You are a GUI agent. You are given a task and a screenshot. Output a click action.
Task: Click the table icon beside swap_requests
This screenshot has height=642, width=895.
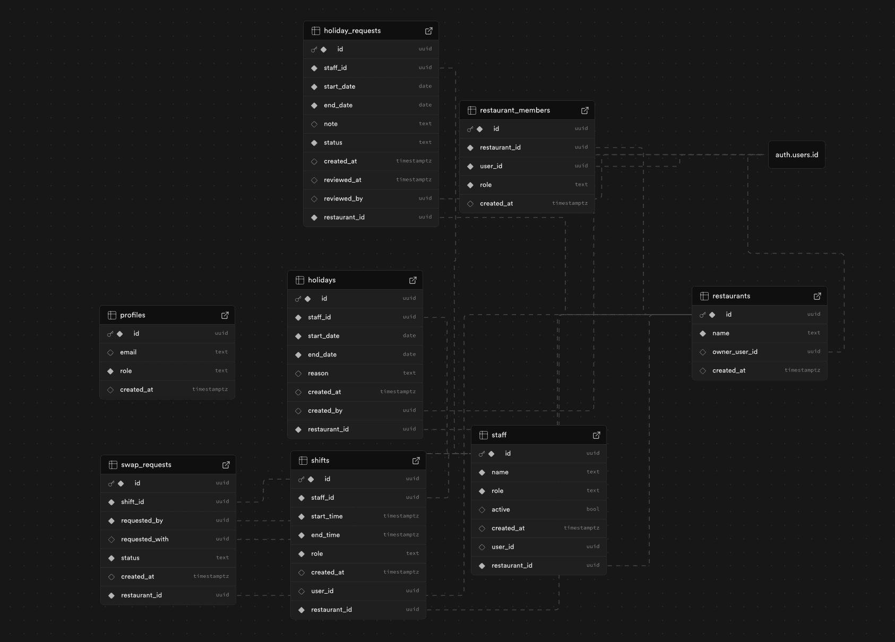113,464
